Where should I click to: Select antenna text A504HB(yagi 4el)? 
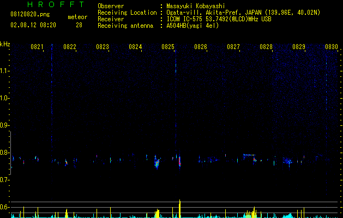tap(192, 26)
